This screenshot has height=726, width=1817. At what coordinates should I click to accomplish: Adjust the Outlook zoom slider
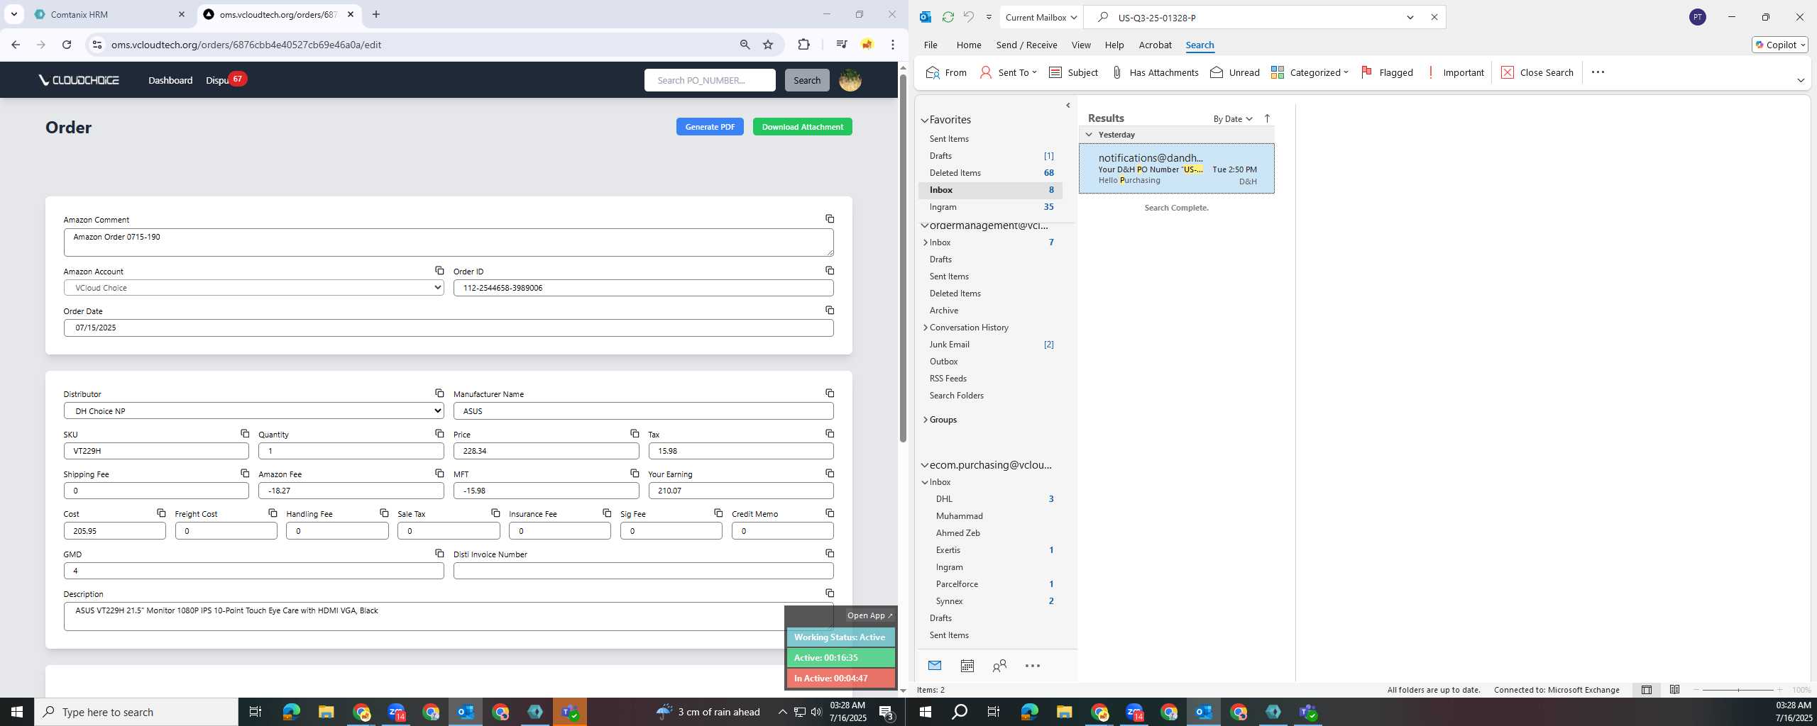[x=1738, y=690]
